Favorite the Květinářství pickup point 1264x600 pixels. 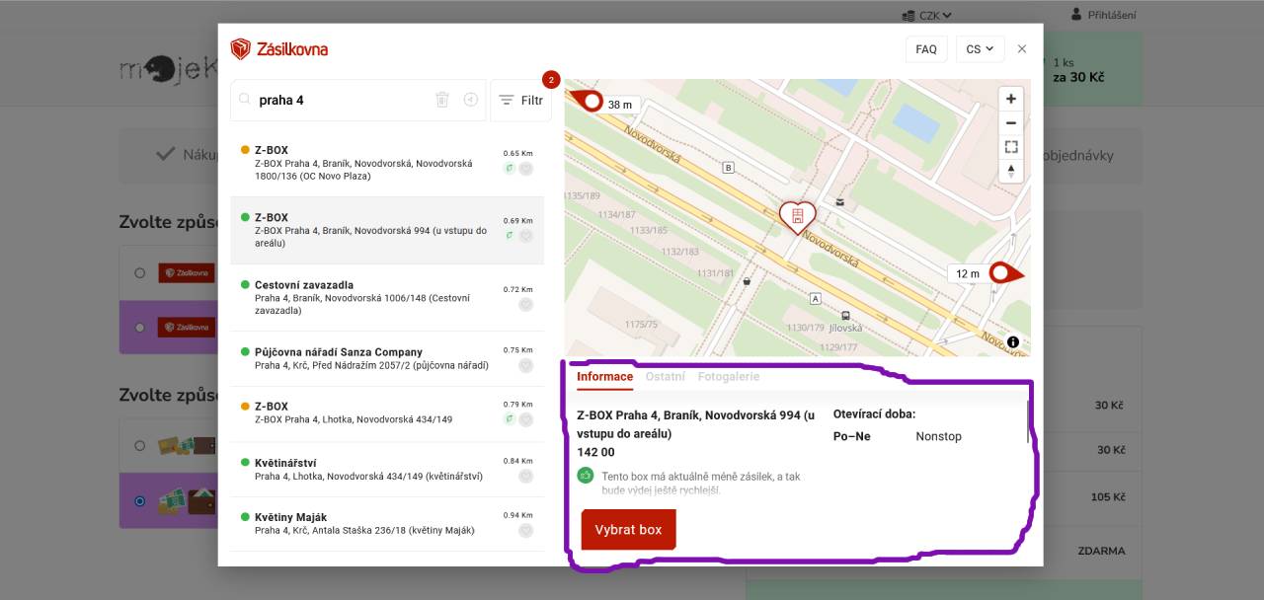[x=526, y=476]
